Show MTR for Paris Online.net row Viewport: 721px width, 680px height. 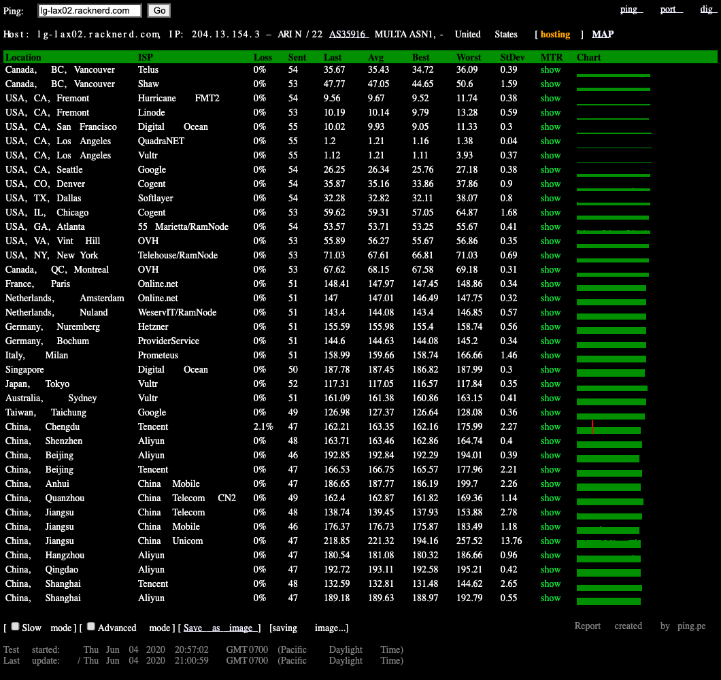(550, 283)
